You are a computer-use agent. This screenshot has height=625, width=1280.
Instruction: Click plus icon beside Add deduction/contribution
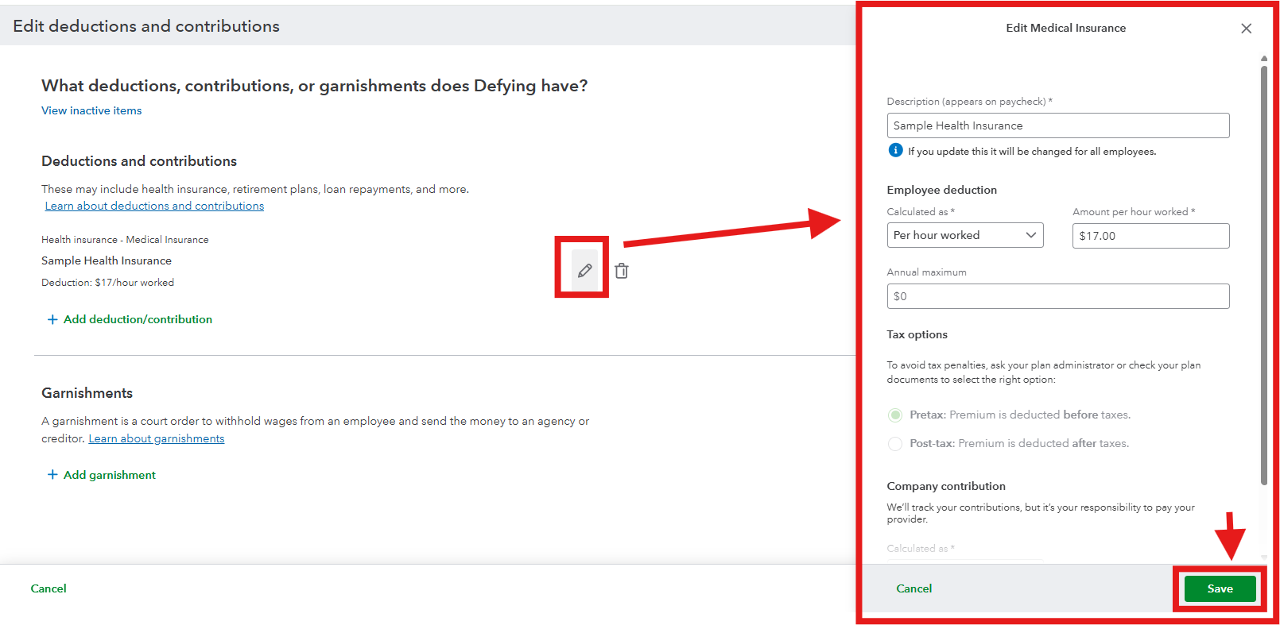pyautogui.click(x=52, y=319)
